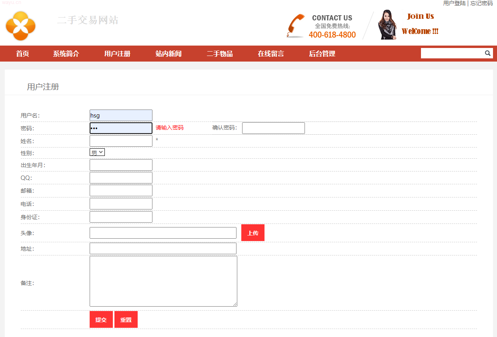Open 在线留言 navigation item
Image resolution: width=497 pixels, height=337 pixels.
271,54
